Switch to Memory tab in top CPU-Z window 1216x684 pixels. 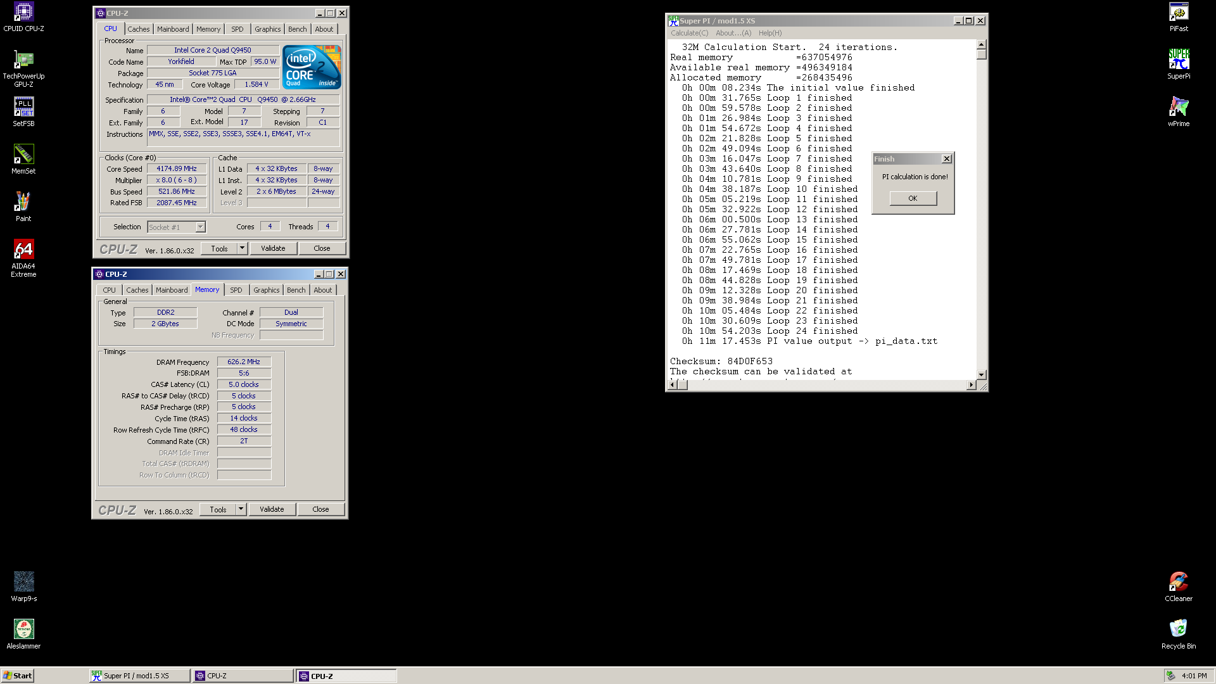(208, 29)
